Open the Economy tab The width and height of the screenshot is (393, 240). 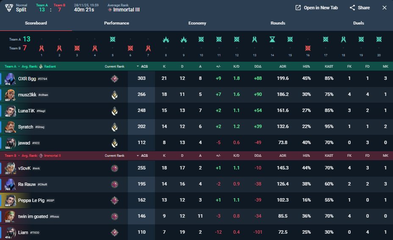click(x=197, y=23)
